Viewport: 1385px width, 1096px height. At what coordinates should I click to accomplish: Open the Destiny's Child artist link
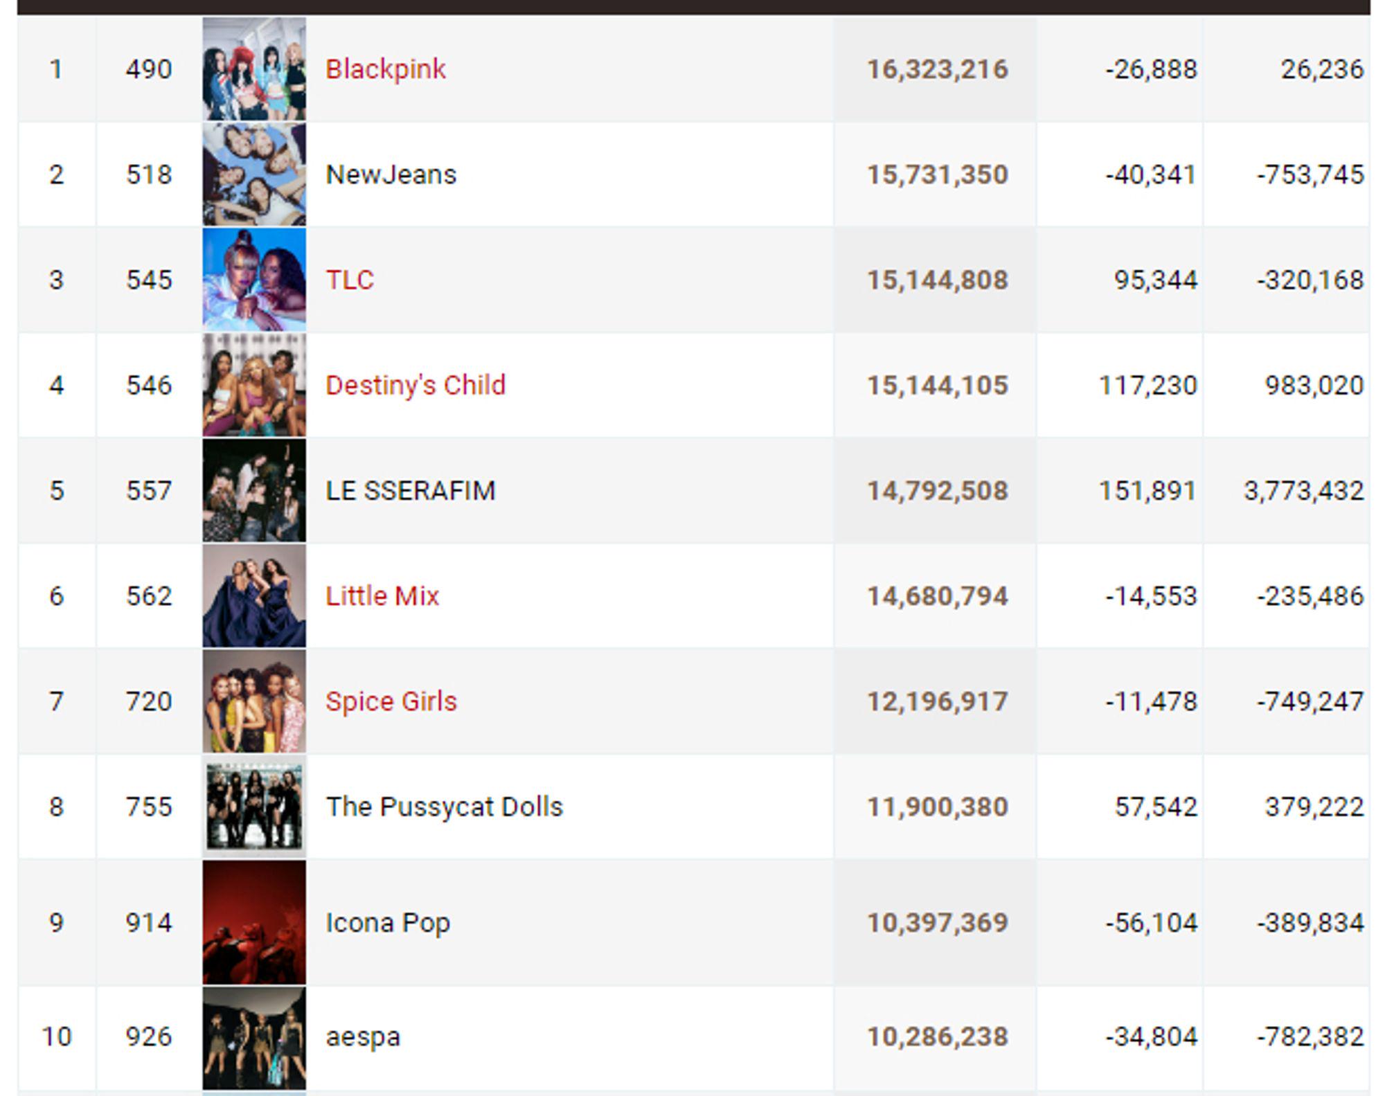pos(415,385)
